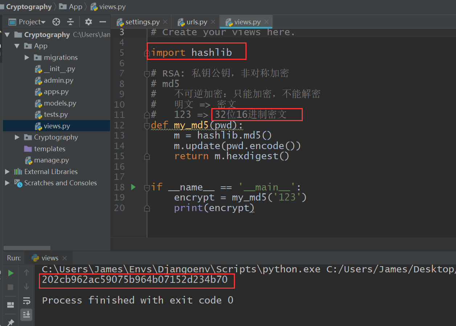
Task: Hide the Project panel with minus icon
Action: click(103, 22)
